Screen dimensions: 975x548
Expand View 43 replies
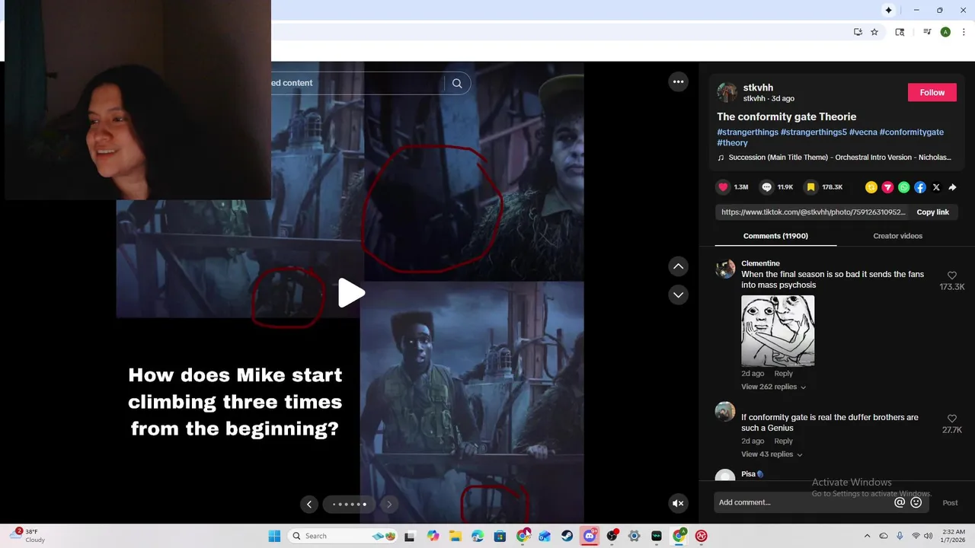(x=771, y=454)
